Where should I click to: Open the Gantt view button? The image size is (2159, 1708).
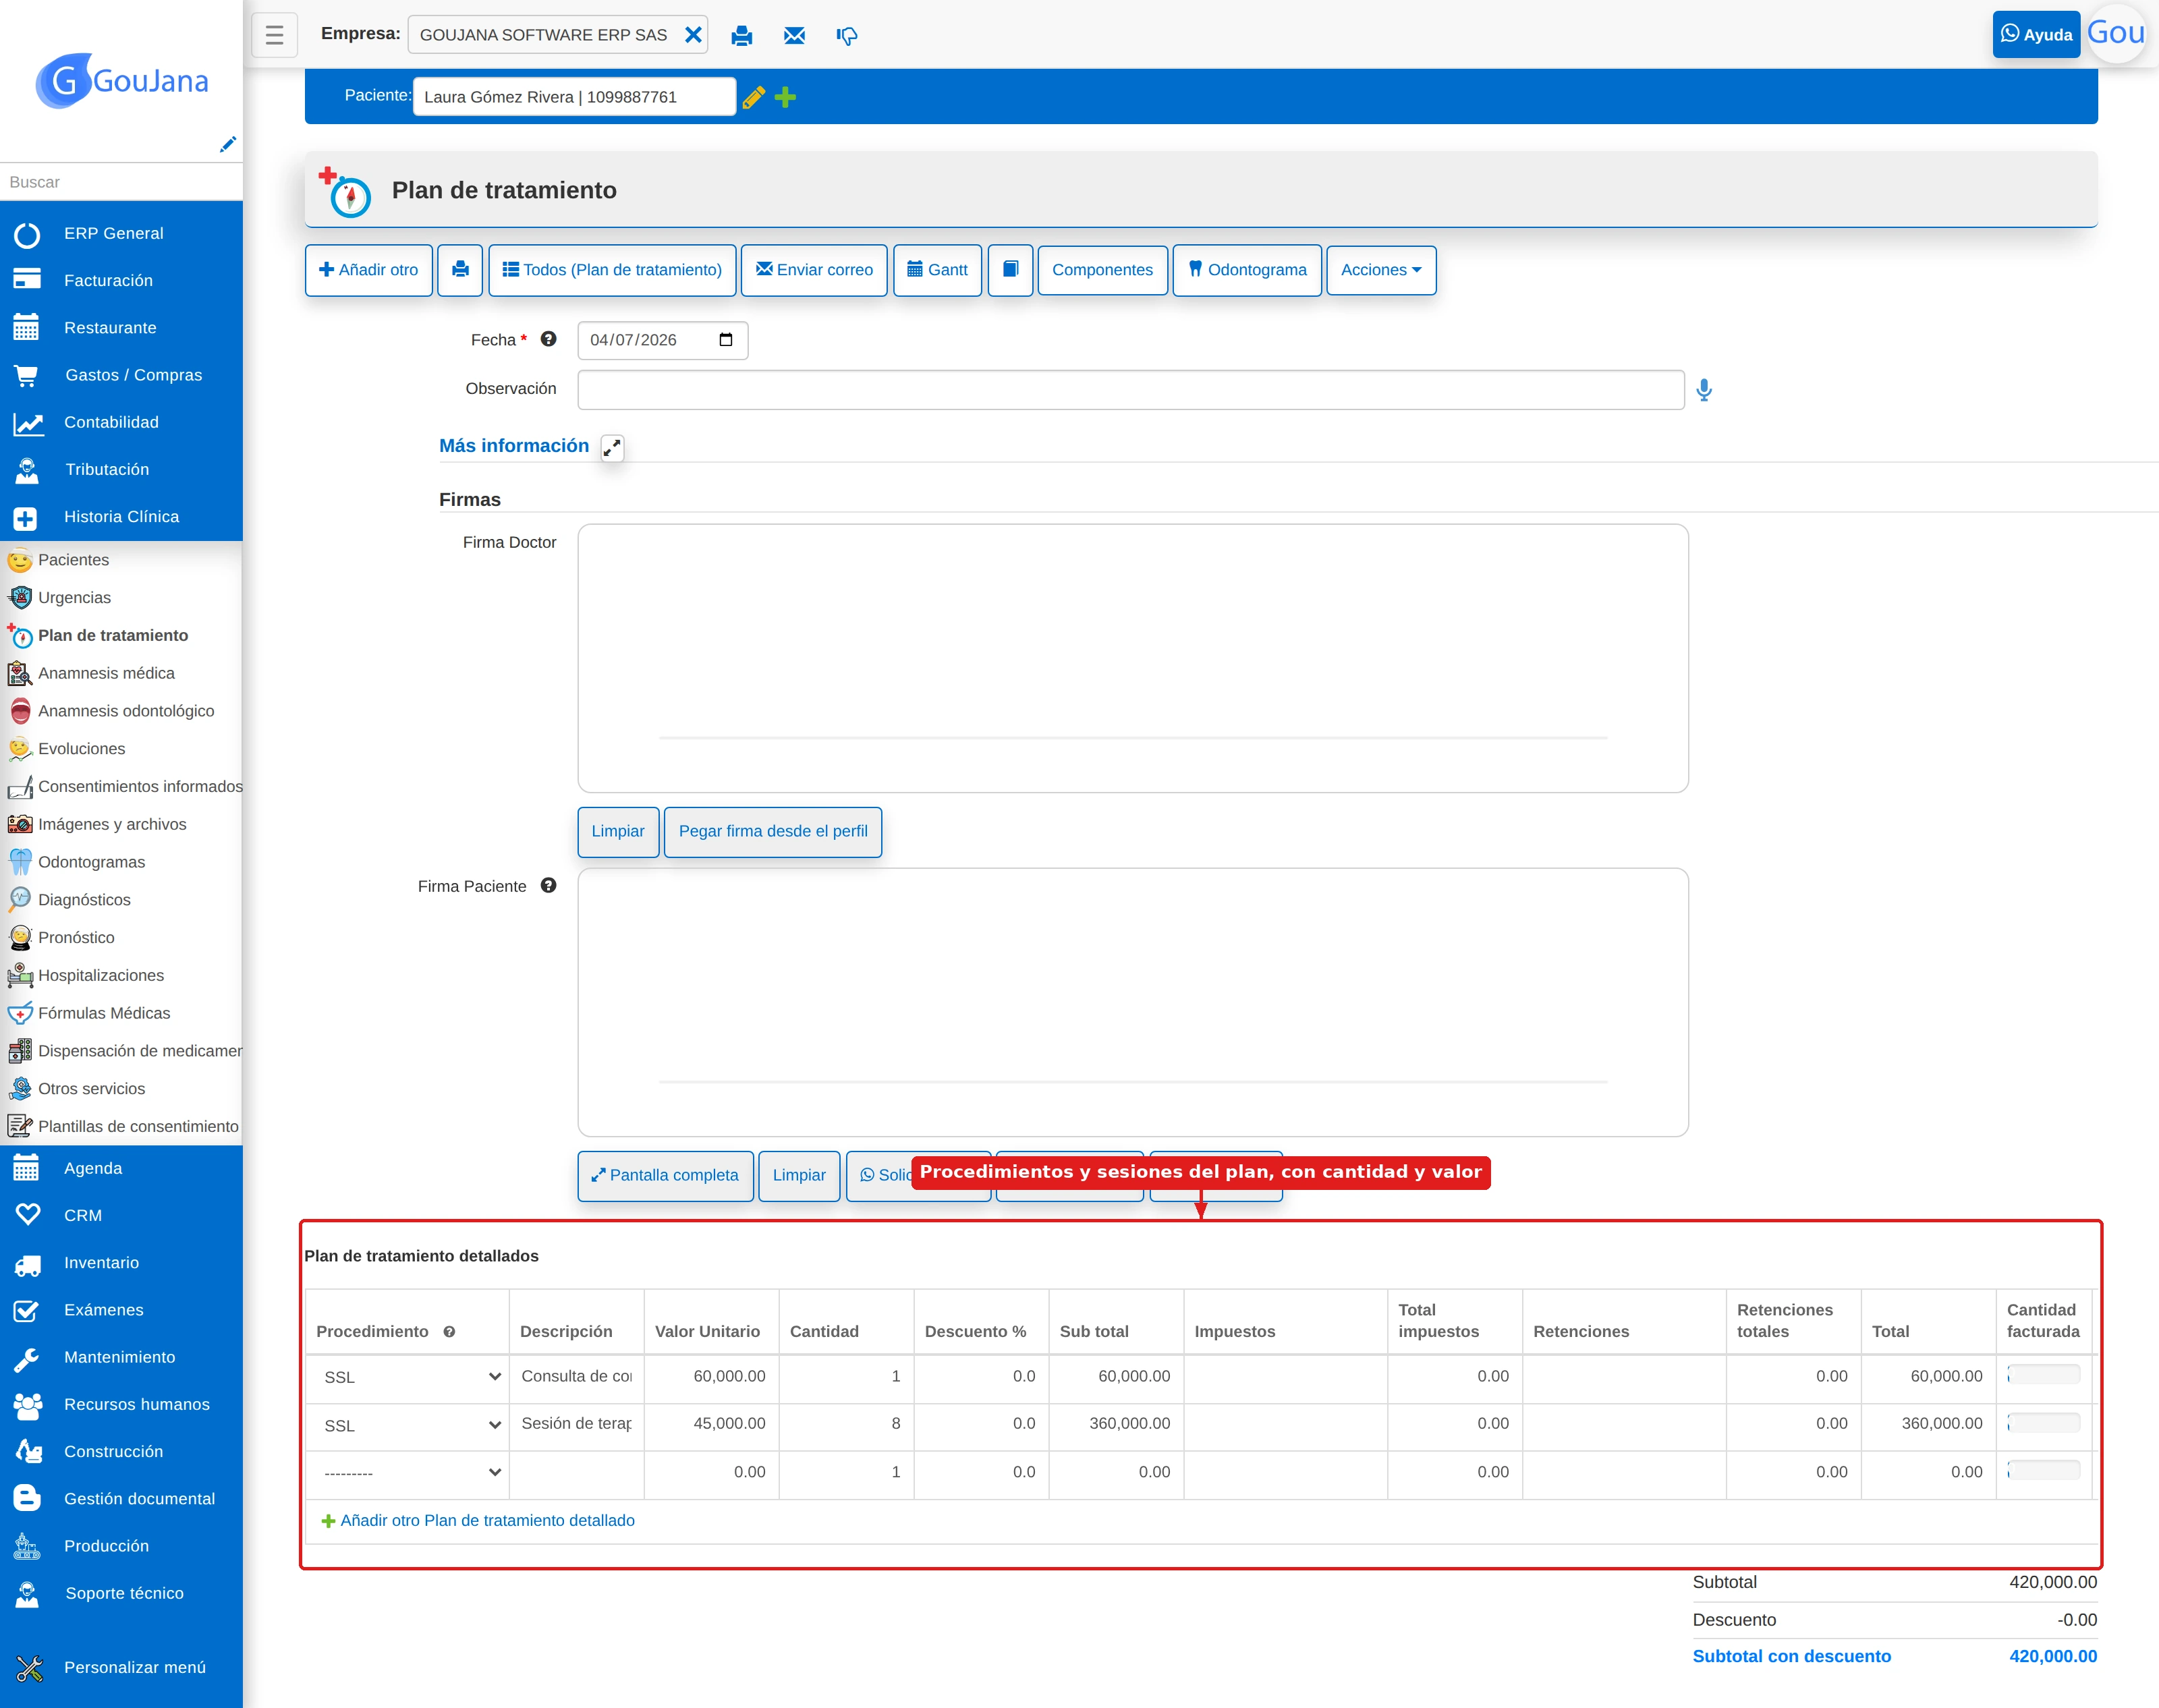tap(937, 270)
